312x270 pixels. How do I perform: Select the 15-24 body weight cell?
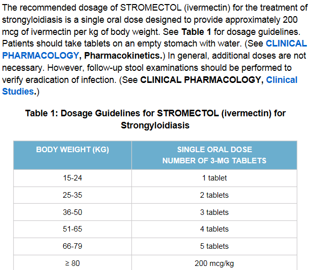(x=72, y=178)
